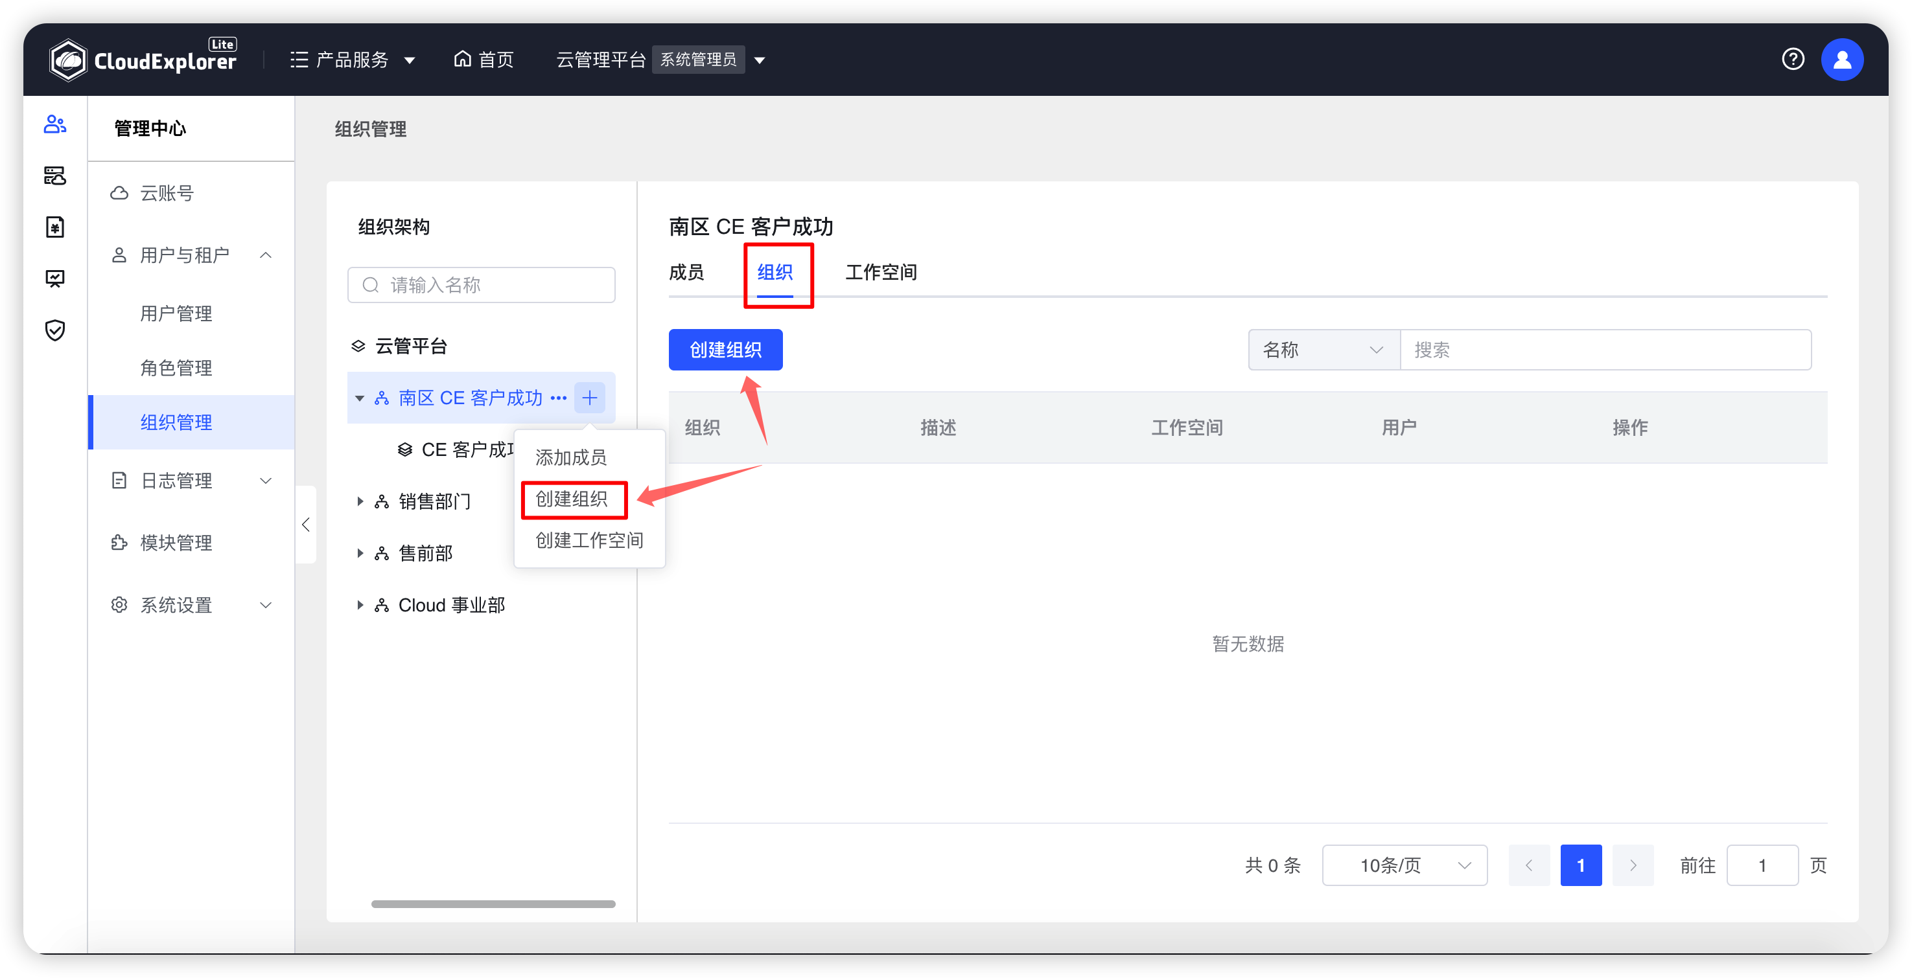Go to 首页 in the top bar
The image size is (1912, 978).
tap(484, 60)
